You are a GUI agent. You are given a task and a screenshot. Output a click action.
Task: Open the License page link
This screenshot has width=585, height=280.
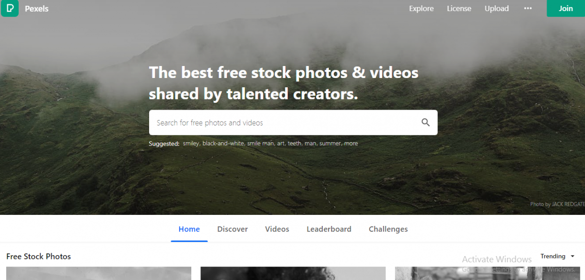point(459,9)
